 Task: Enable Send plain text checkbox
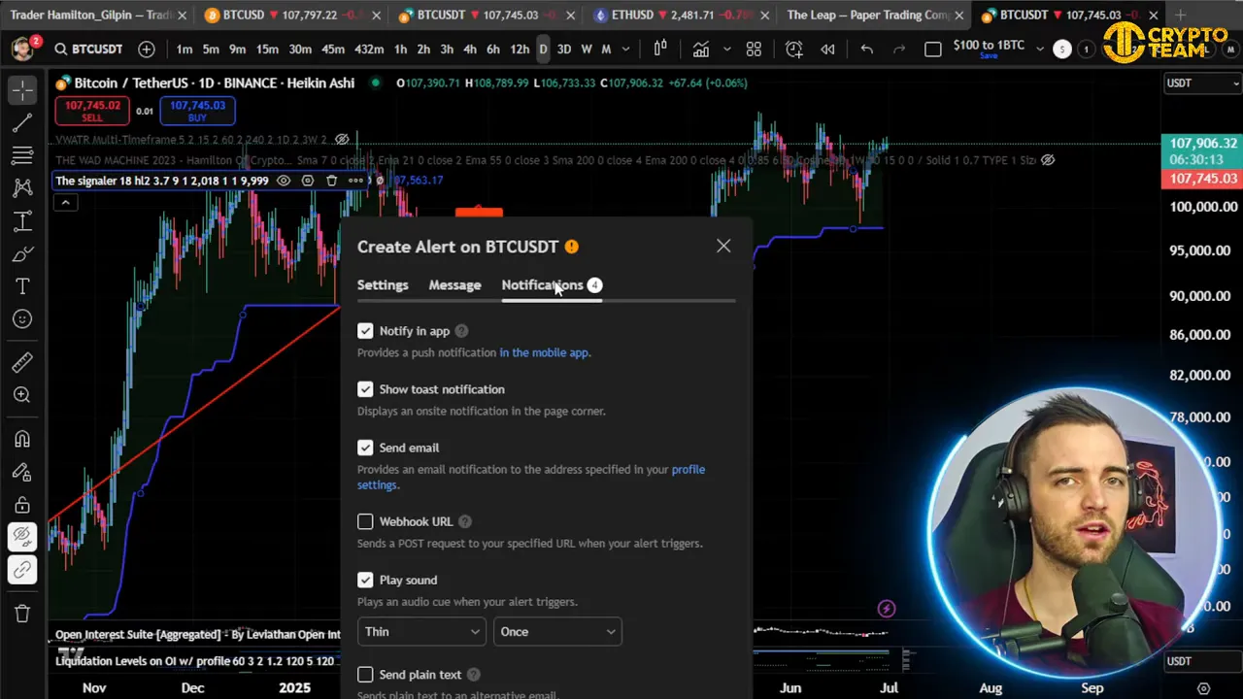[x=365, y=674]
